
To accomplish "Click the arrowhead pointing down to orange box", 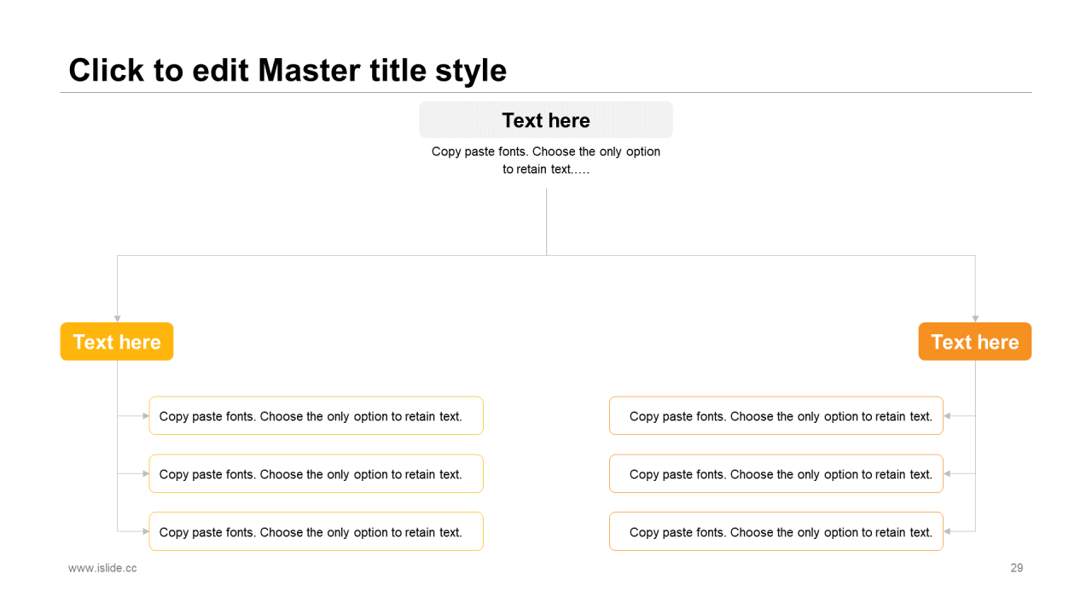I will click(x=975, y=319).
